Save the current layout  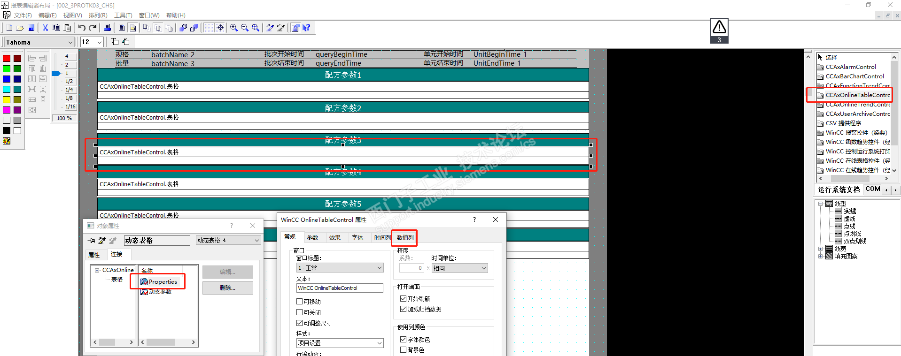[31, 28]
